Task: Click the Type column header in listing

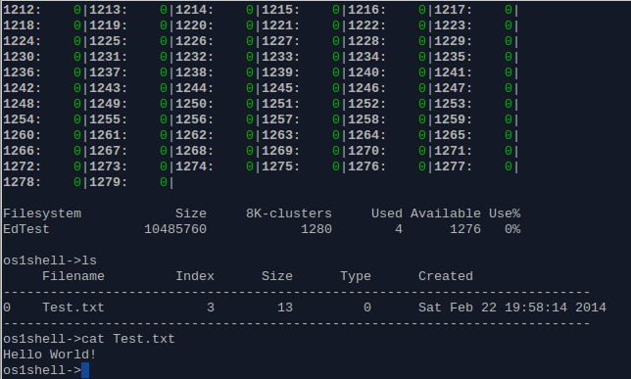Action: click(356, 276)
